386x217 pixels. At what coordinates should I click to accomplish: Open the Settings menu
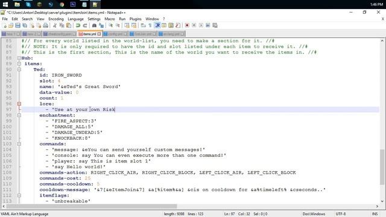click(94, 19)
